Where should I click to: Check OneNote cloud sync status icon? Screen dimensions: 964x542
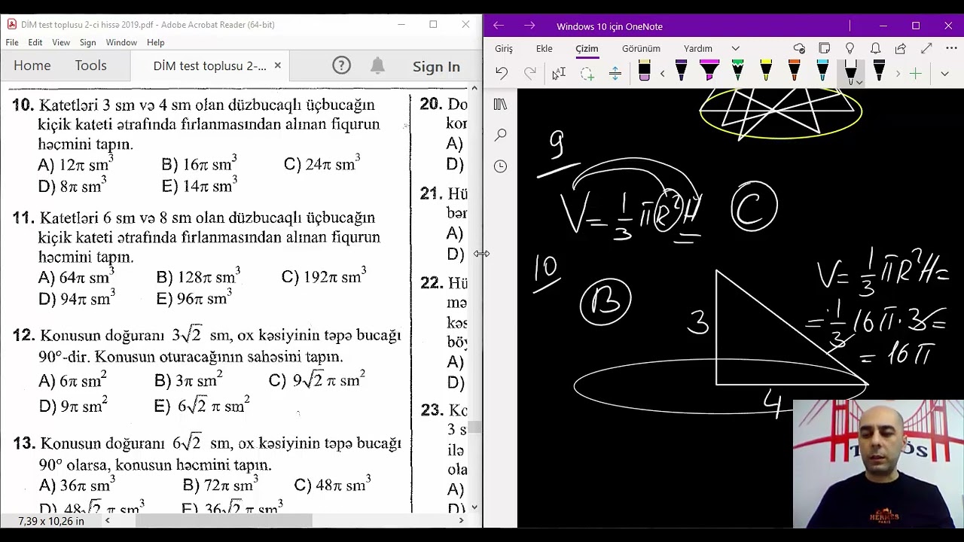(799, 48)
